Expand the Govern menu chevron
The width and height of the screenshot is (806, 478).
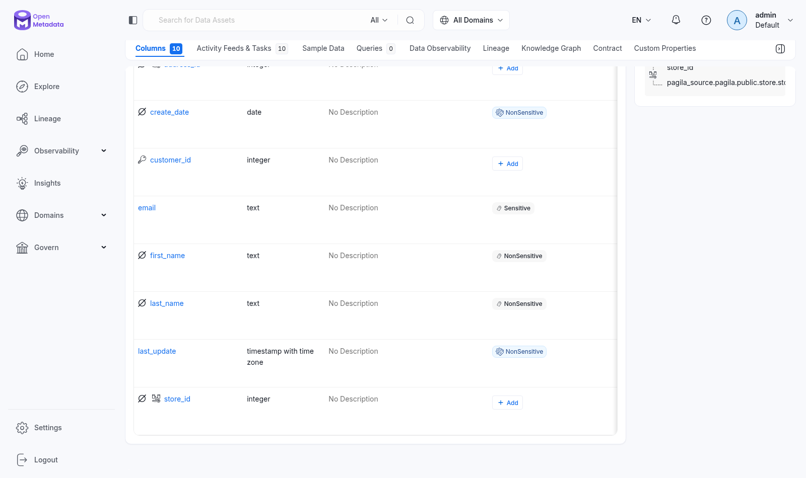(x=104, y=248)
